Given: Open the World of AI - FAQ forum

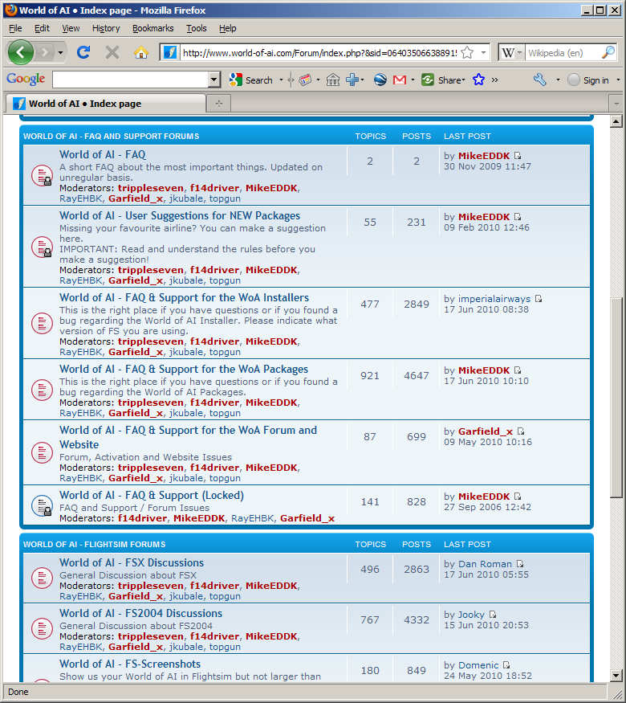Looking at the screenshot, I should tap(102, 154).
